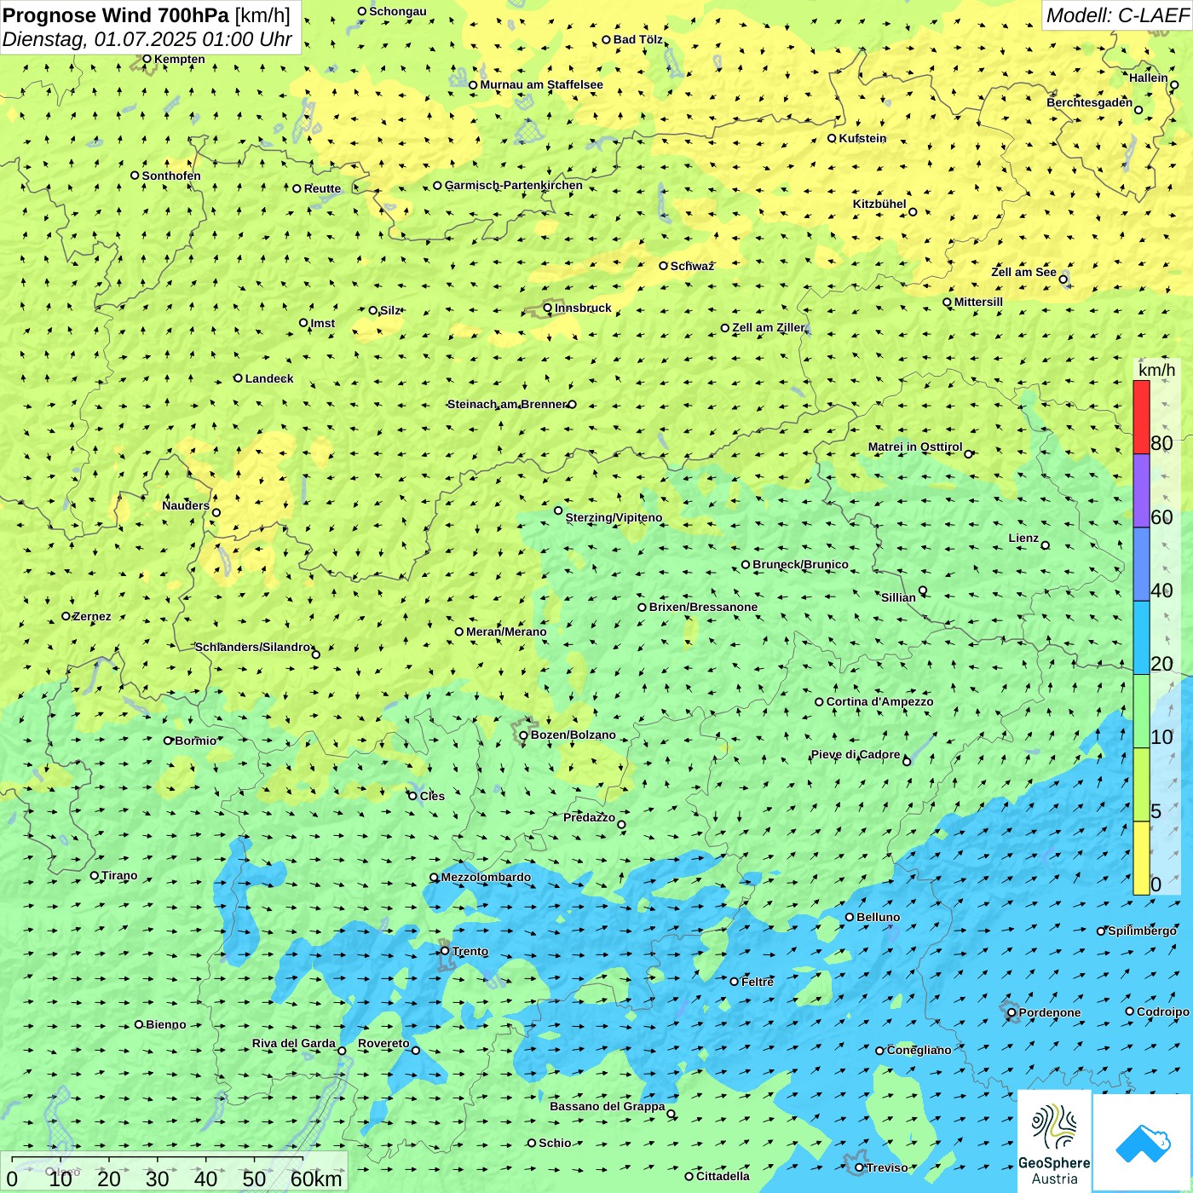Click the Bormio location dot
Viewport: 1193px width, 1193px height.
tap(168, 741)
